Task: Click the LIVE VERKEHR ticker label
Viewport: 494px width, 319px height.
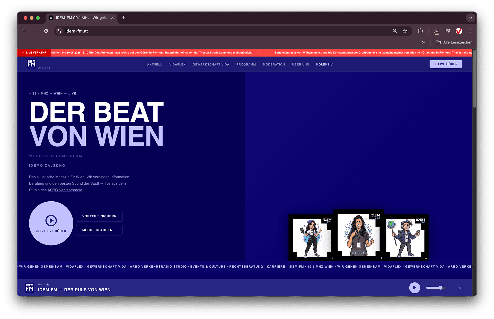Action: [34, 53]
